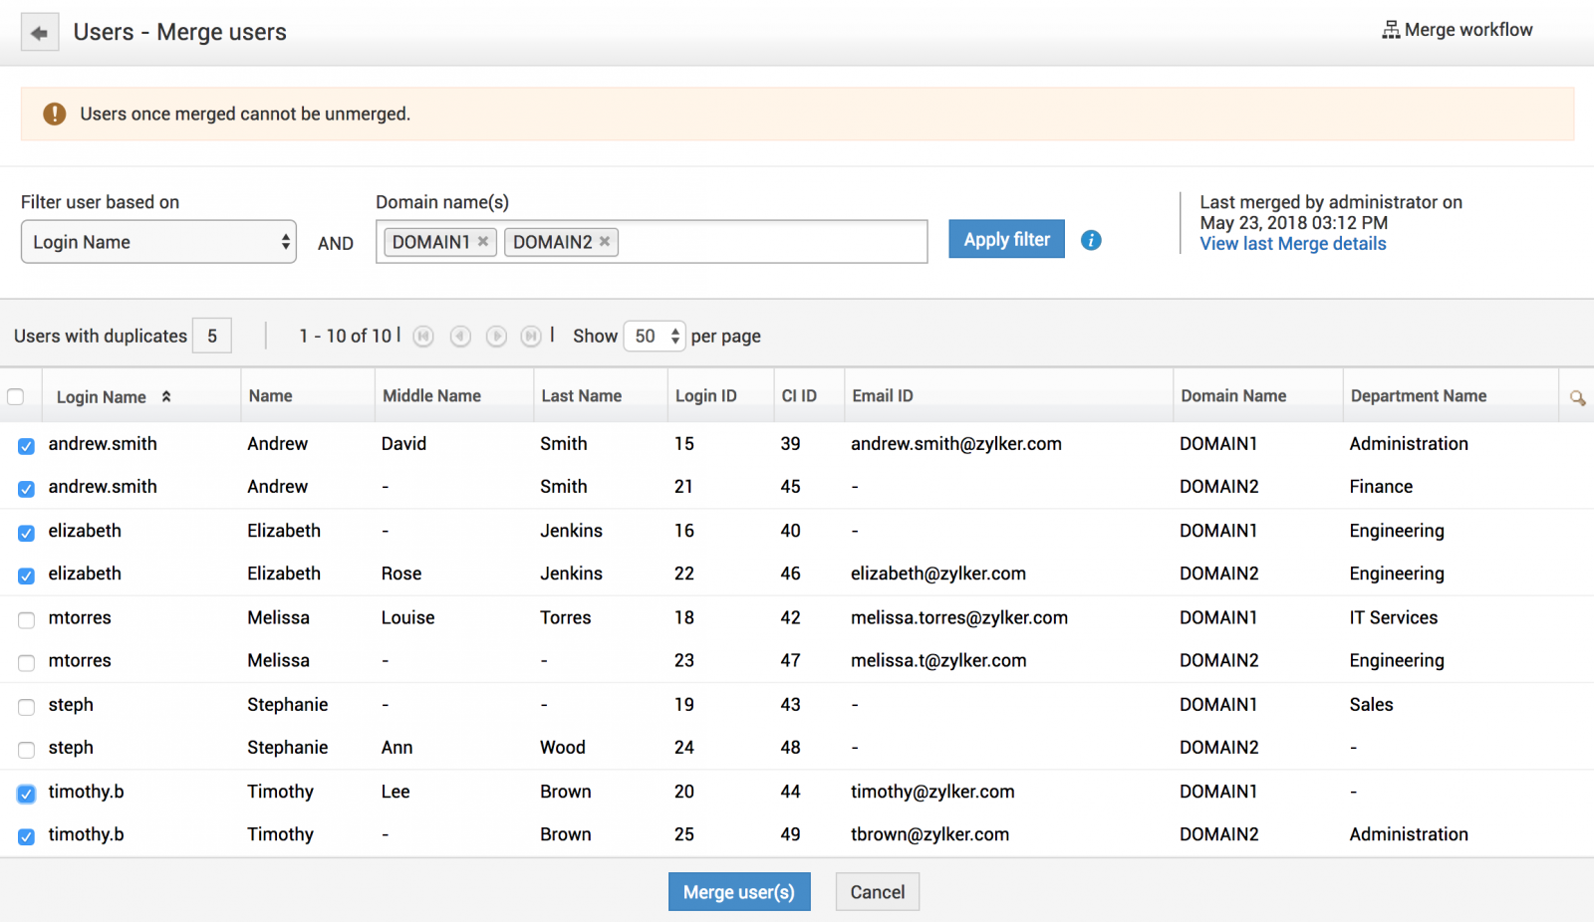The width and height of the screenshot is (1594, 922).
Task: Go to the next page of results
Action: coord(496,337)
